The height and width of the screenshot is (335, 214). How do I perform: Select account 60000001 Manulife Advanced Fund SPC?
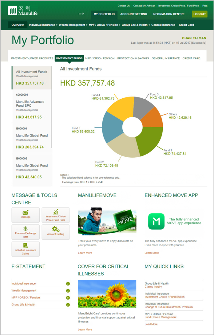point(31,106)
